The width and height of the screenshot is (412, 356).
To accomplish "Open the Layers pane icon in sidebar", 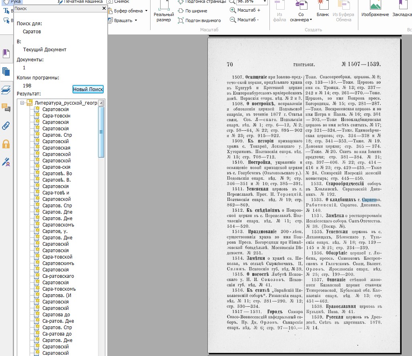I will point(6,90).
